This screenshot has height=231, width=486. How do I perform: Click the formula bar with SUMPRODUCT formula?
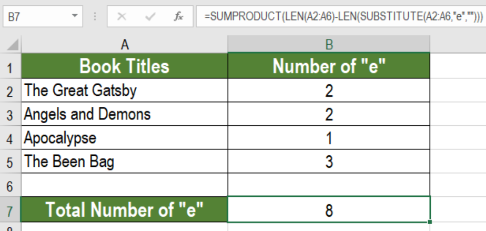pyautogui.click(x=341, y=16)
